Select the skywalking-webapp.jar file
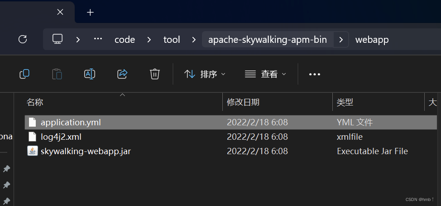The width and height of the screenshot is (441, 206). click(x=230, y=151)
